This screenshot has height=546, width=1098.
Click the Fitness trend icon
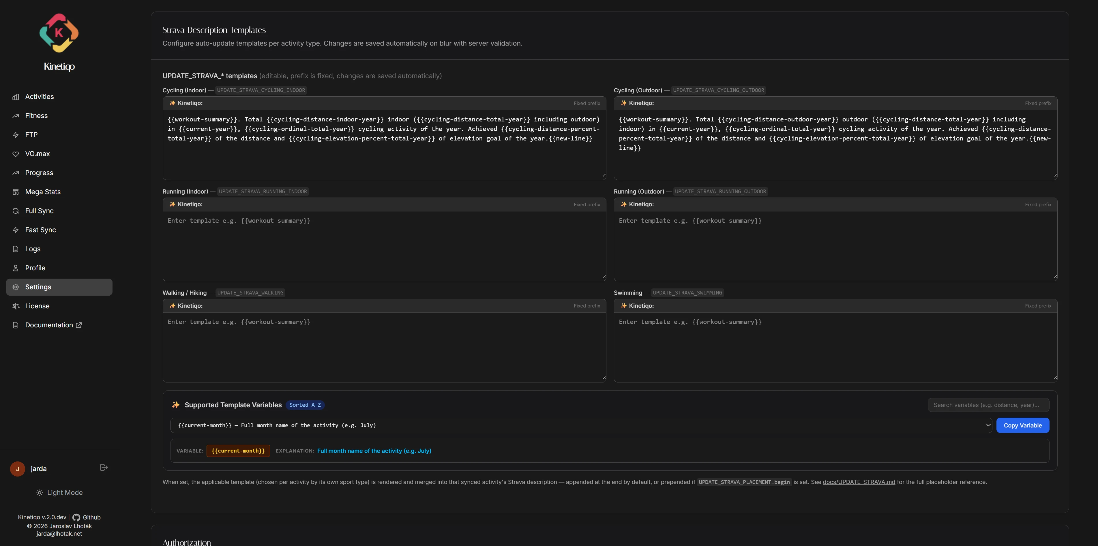tap(16, 115)
